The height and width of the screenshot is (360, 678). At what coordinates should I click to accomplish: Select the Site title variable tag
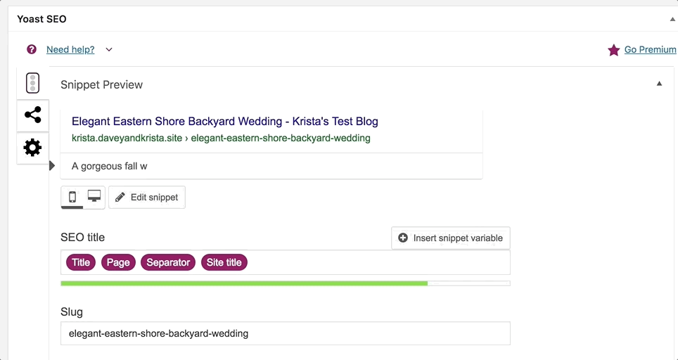[x=224, y=262]
